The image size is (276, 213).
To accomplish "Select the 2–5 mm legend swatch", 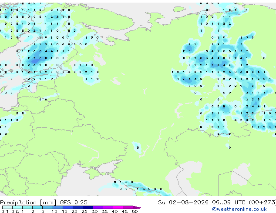I will [37, 207].
